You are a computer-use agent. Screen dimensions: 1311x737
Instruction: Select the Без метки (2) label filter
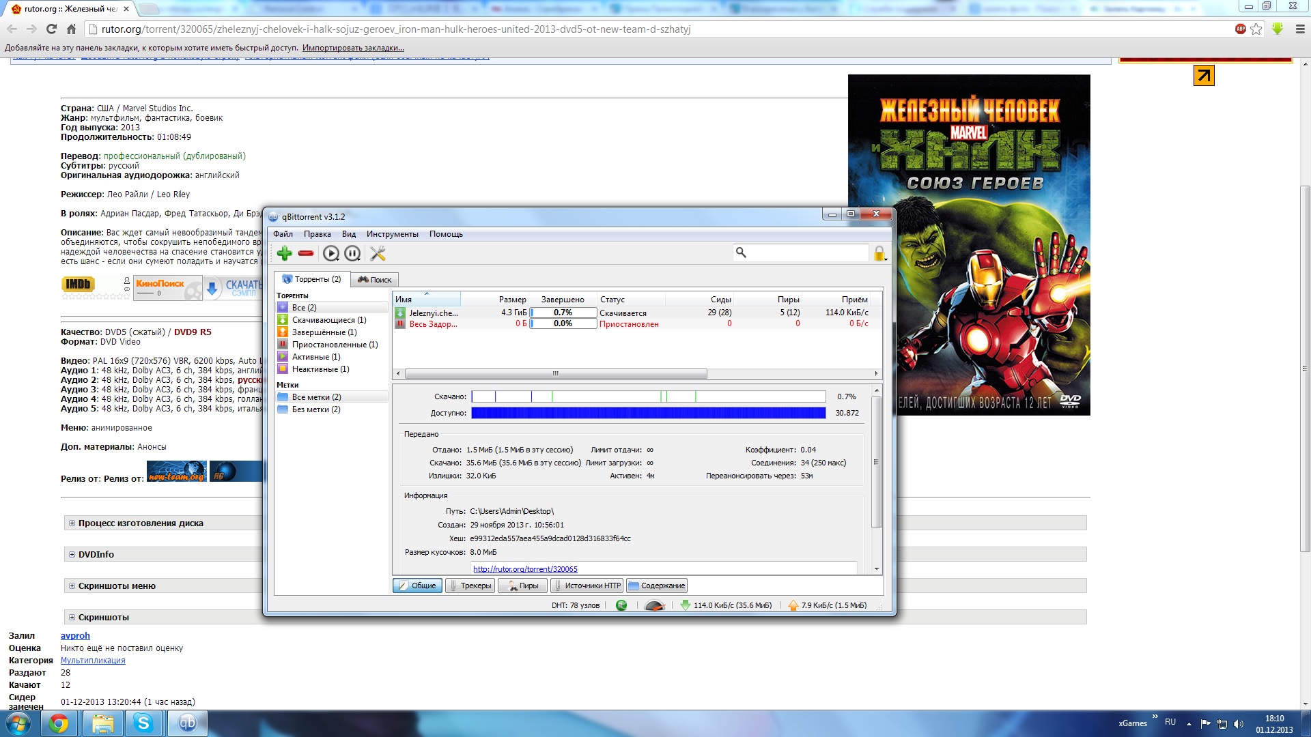tap(315, 409)
